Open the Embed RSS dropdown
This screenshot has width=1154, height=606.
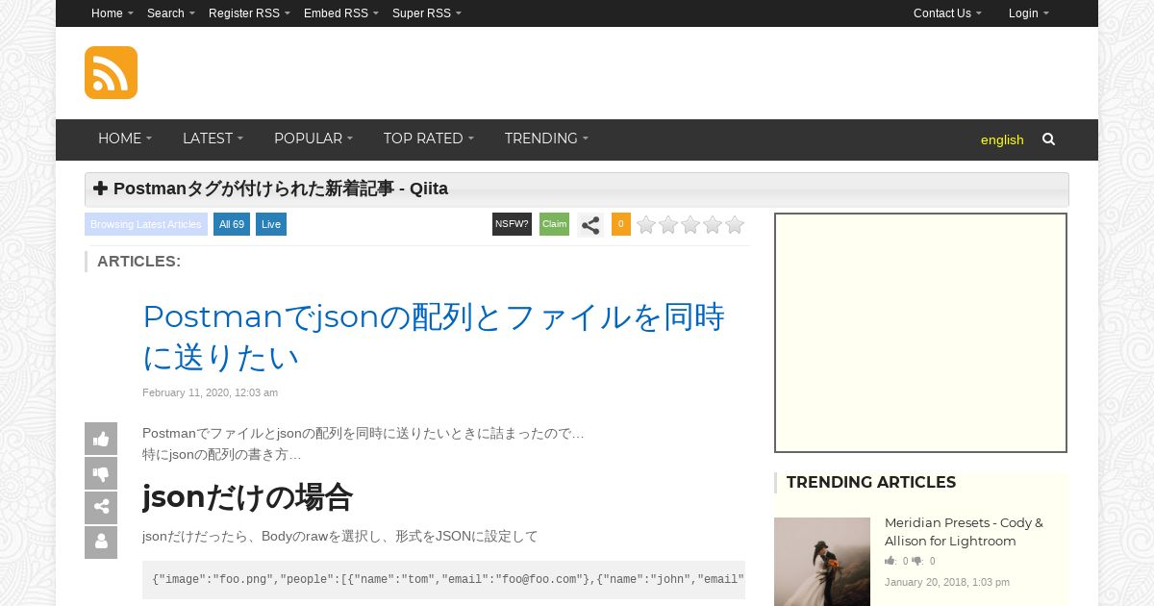point(340,13)
